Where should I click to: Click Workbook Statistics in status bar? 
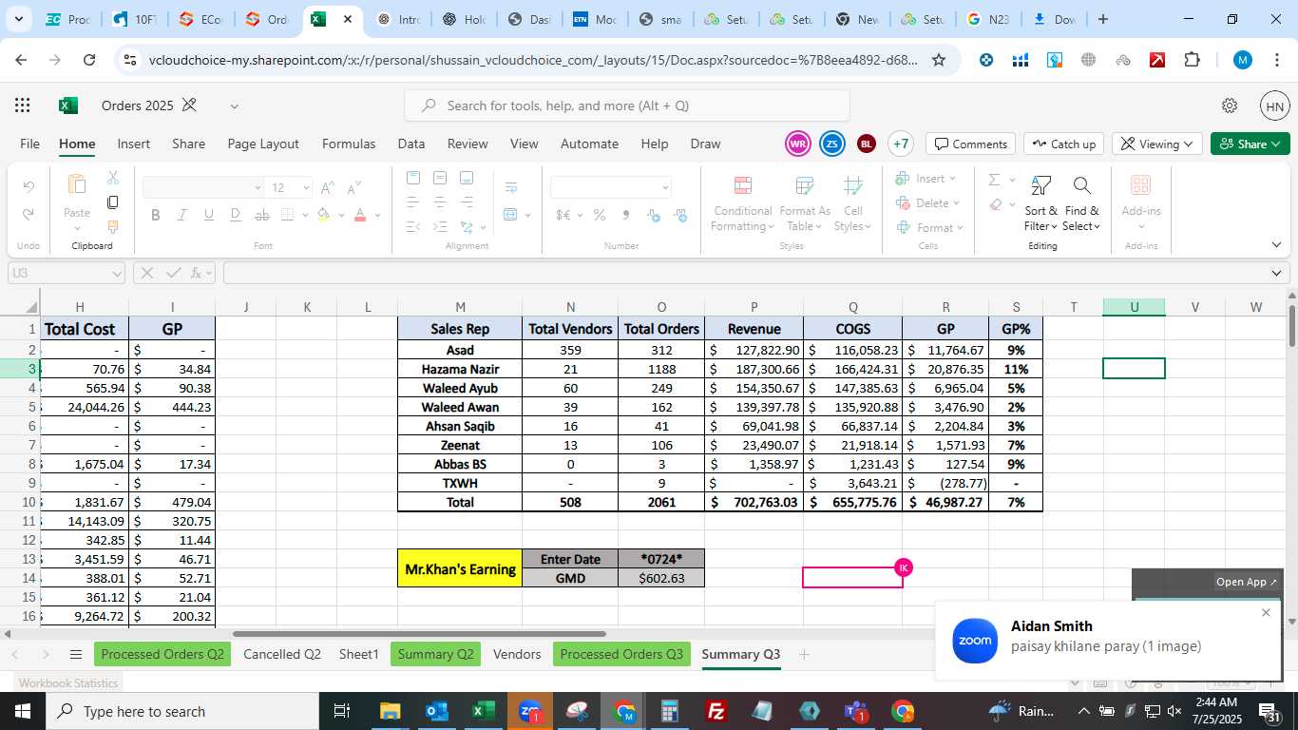pos(67,682)
